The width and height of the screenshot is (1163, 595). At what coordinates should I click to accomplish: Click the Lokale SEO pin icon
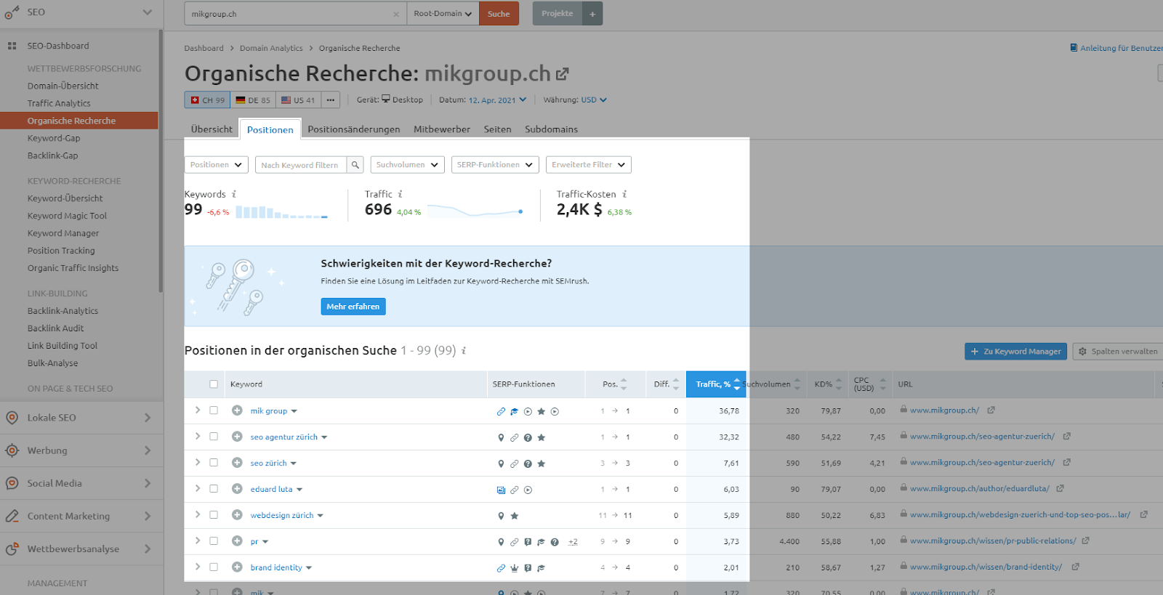point(12,418)
